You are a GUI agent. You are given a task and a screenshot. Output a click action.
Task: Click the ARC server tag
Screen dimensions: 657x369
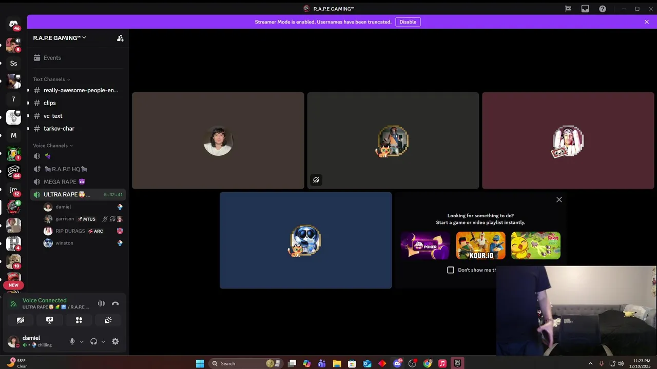(x=95, y=231)
